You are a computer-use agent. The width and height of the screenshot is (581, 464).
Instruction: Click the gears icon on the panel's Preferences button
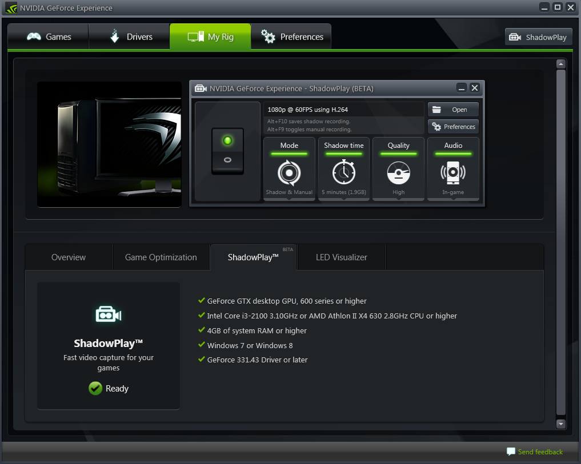(436, 127)
